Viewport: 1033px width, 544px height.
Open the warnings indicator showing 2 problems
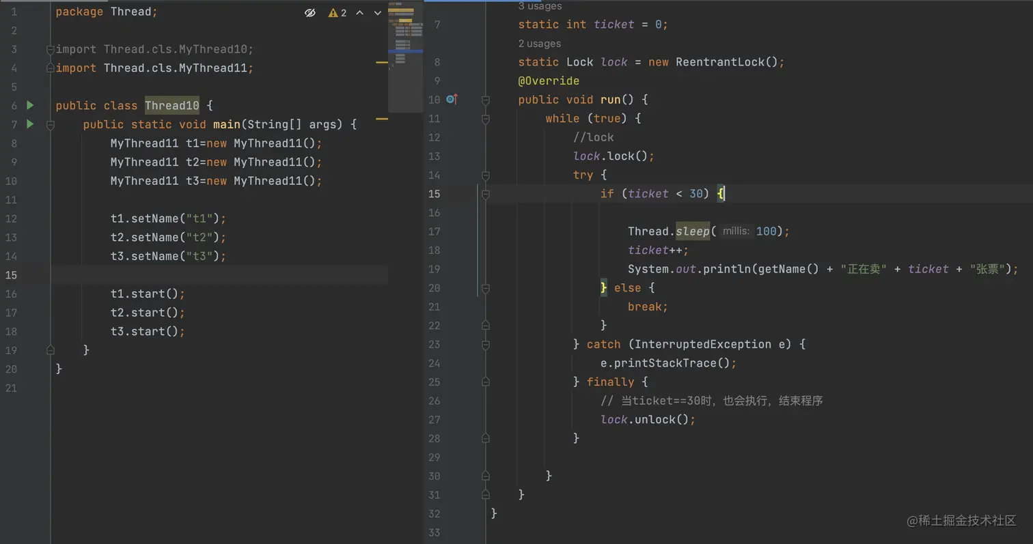point(338,13)
